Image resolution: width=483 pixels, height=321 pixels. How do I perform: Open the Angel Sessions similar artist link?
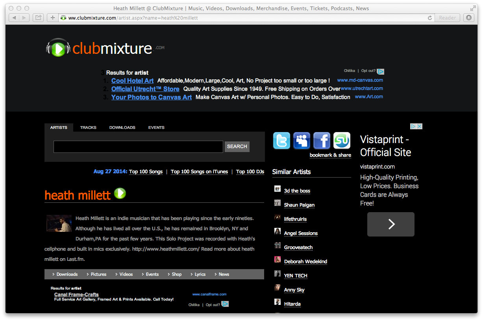tap(301, 233)
